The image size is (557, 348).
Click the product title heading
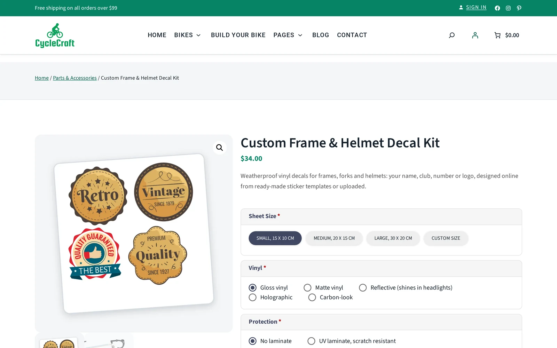coord(340,143)
